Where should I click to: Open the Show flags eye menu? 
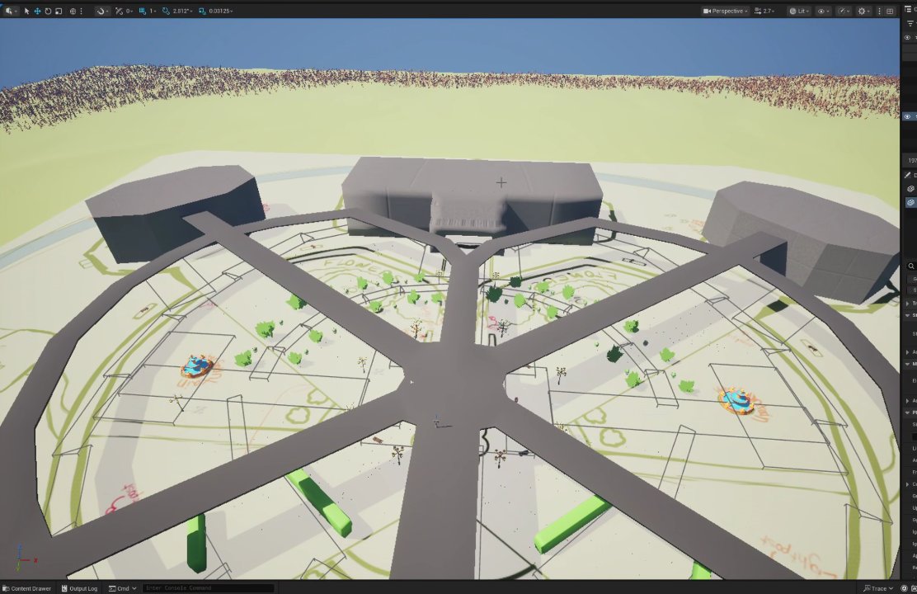(823, 11)
